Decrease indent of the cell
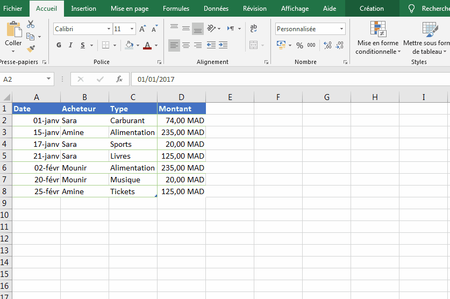 [x=211, y=45]
